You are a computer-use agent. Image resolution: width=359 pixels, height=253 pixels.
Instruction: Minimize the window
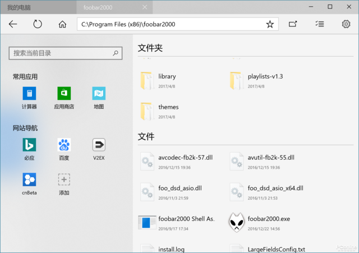tap(311, 7)
